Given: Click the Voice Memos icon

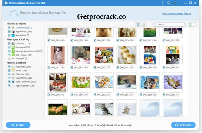Looking at the screenshot, I should [x=13, y=78].
